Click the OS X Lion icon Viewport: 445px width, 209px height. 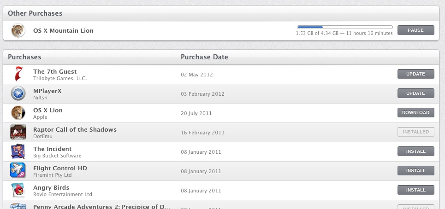coord(18,113)
